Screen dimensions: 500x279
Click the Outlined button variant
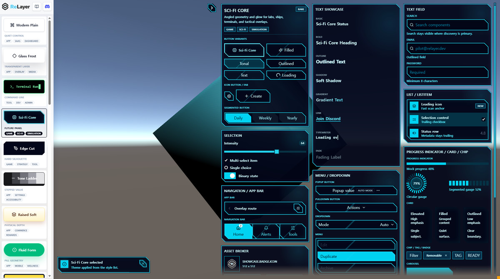286,64
